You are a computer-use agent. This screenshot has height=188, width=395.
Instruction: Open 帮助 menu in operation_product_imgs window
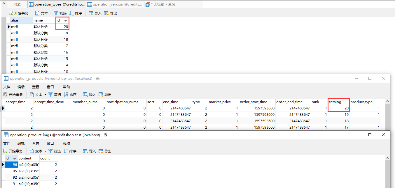coord(67,143)
